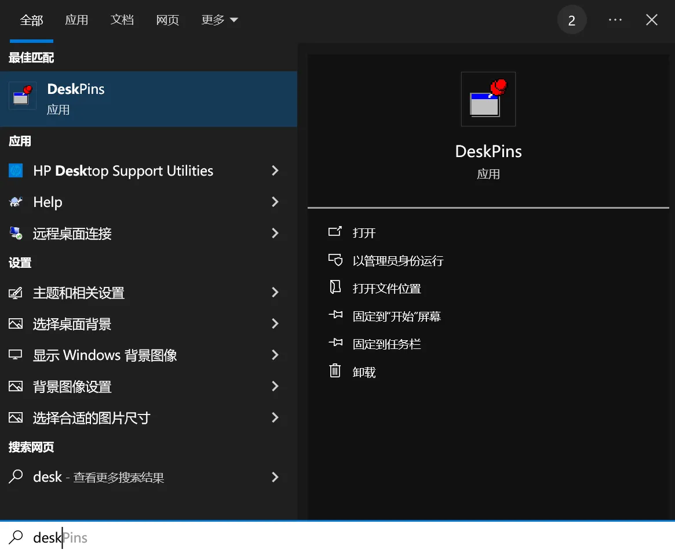
Task: Click the large DeskPins preview icon
Action: coord(488,99)
